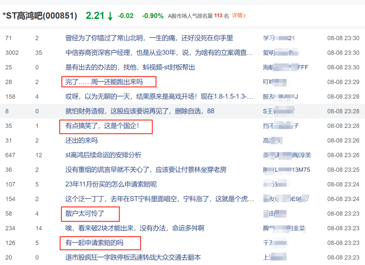Screen dimensions: 365x265
Task: Click the author name ending in 陶淳美
Action: pyautogui.click(x=287, y=155)
